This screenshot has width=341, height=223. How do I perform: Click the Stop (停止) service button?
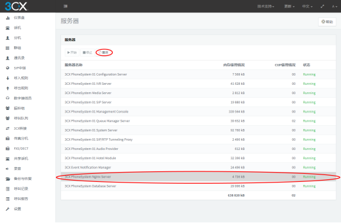coord(88,52)
